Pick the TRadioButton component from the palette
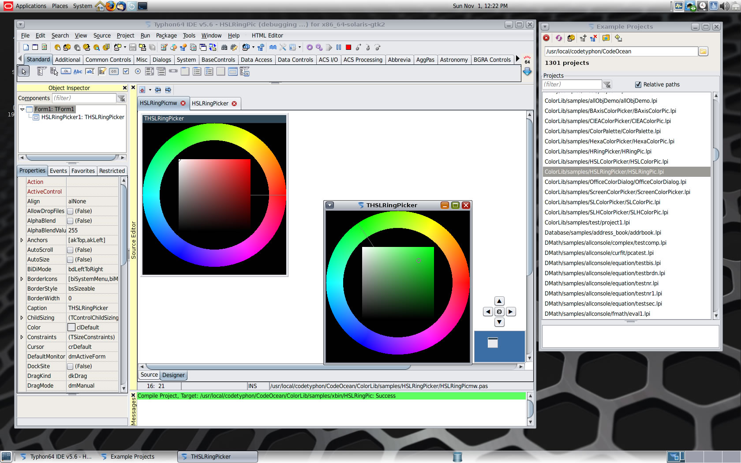 point(138,71)
